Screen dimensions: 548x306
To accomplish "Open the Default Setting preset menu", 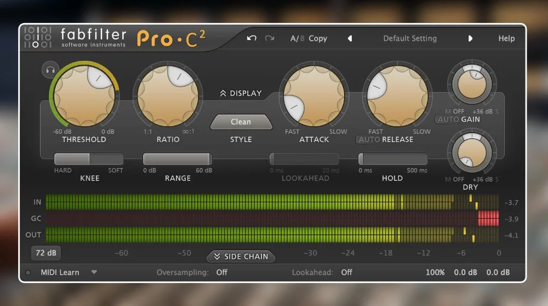I will 410,38.
